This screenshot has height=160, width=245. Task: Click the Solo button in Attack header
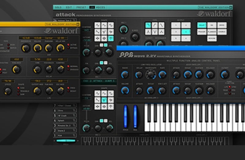point(58,7)
